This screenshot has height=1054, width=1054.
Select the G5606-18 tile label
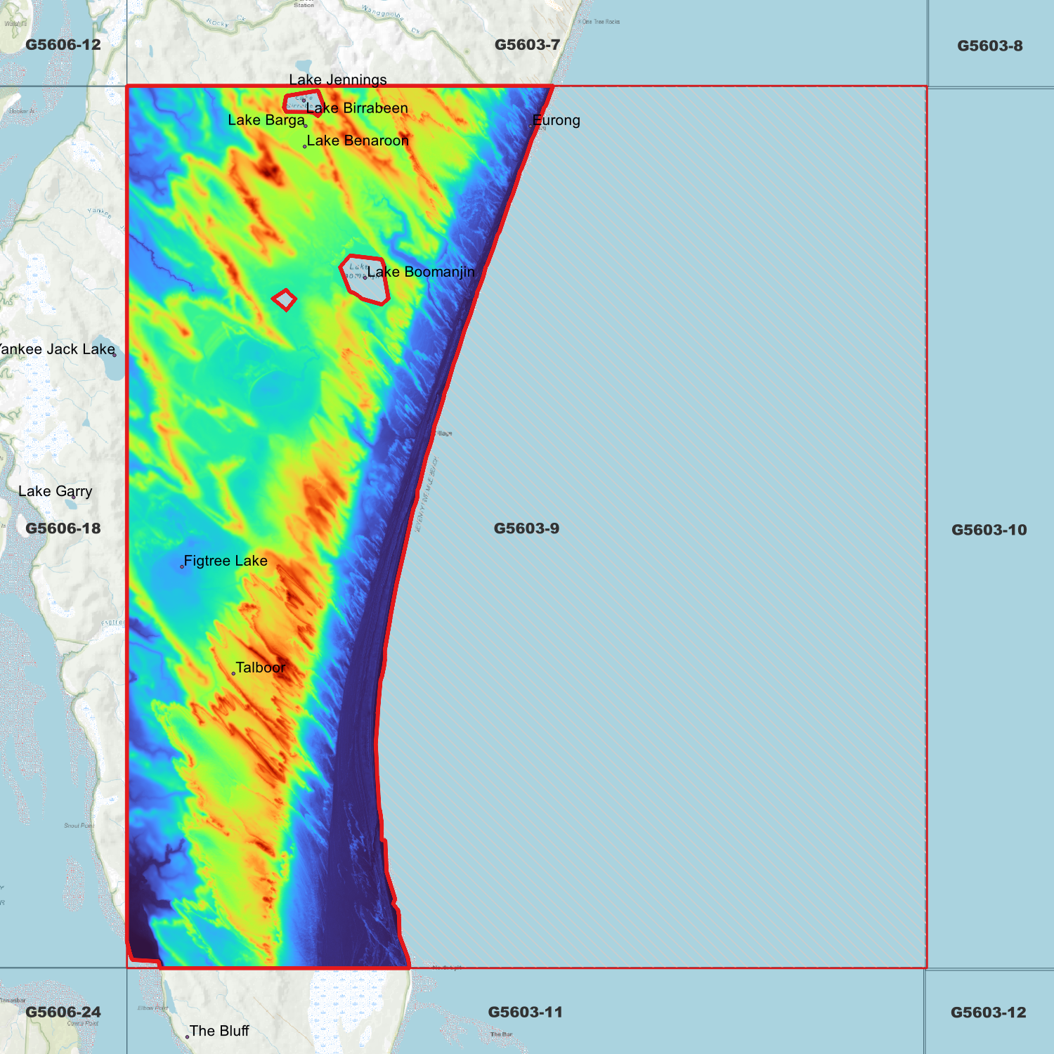tap(63, 528)
